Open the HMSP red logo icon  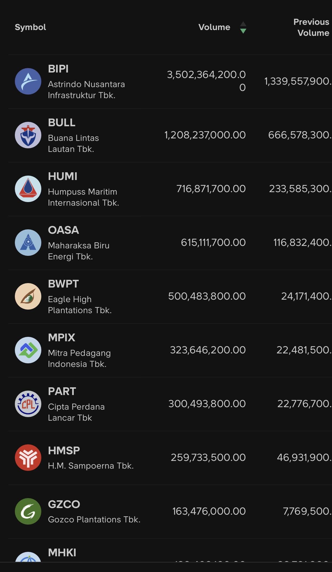(28, 458)
